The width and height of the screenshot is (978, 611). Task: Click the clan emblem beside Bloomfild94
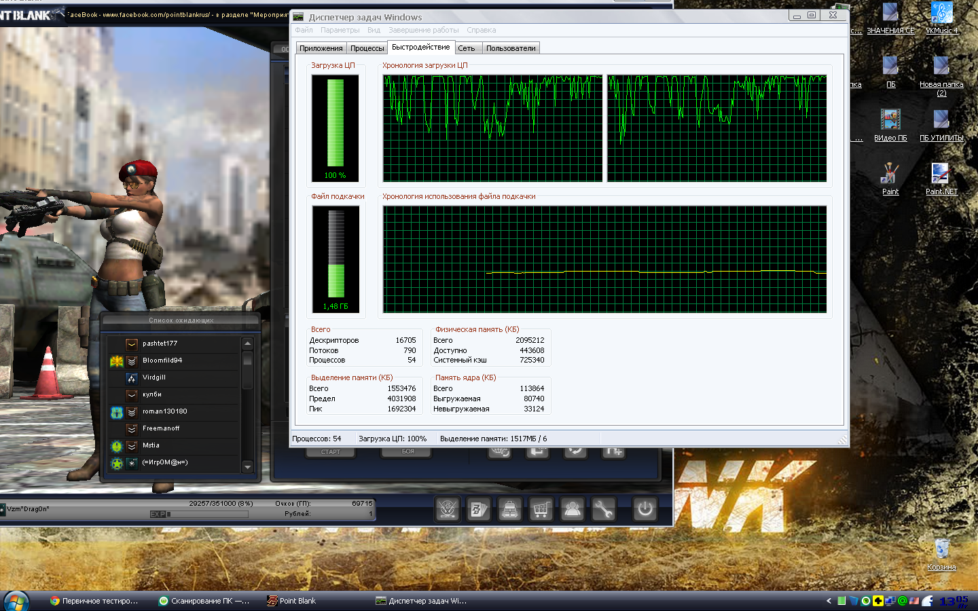tap(117, 361)
